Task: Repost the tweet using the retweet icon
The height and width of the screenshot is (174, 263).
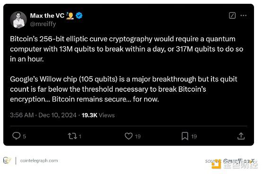Action: [72, 136]
